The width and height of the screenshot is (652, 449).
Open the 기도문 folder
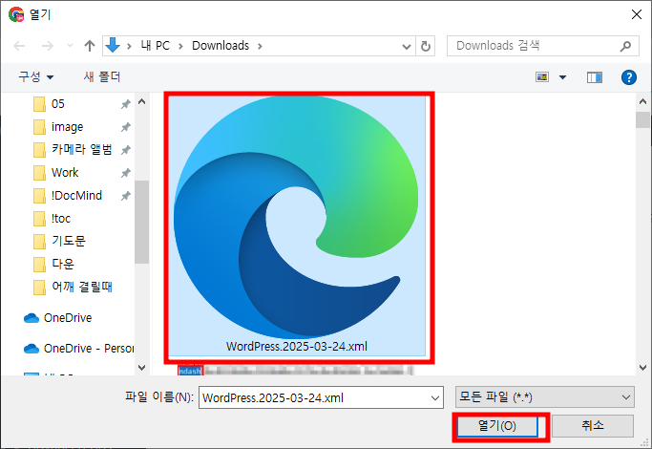click(69, 241)
